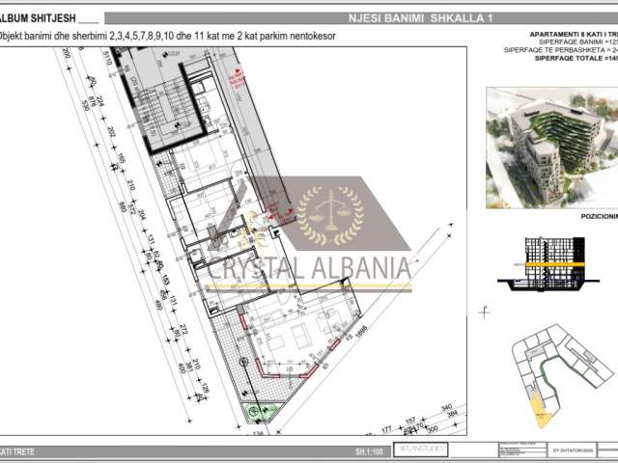This screenshot has height=463, width=618.
Task: Click the '272' dimension label
Action: coord(183,329)
